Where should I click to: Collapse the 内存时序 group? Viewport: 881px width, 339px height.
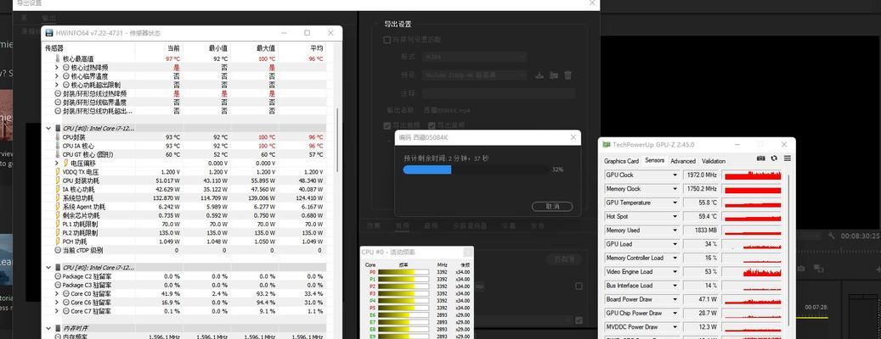(49, 328)
